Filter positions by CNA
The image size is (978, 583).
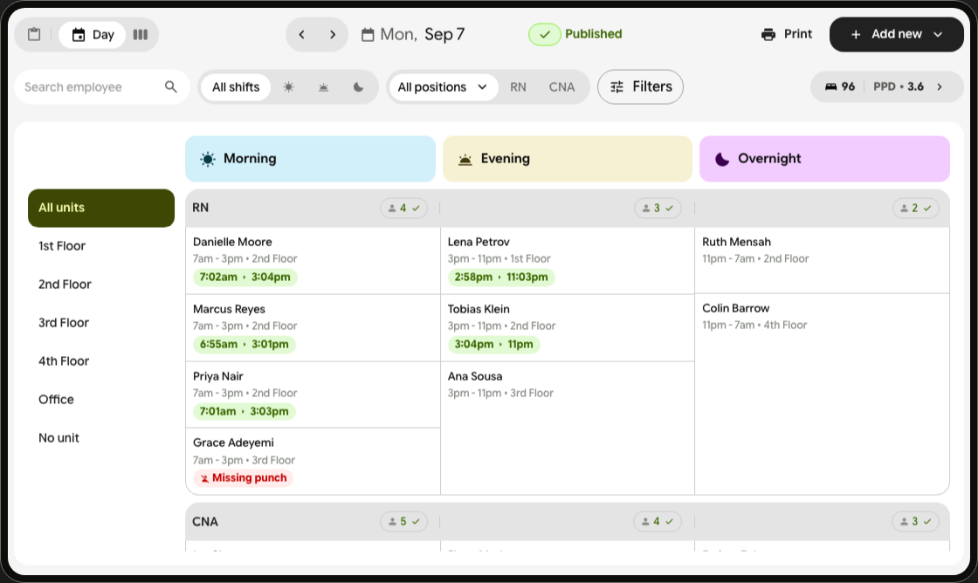(562, 86)
